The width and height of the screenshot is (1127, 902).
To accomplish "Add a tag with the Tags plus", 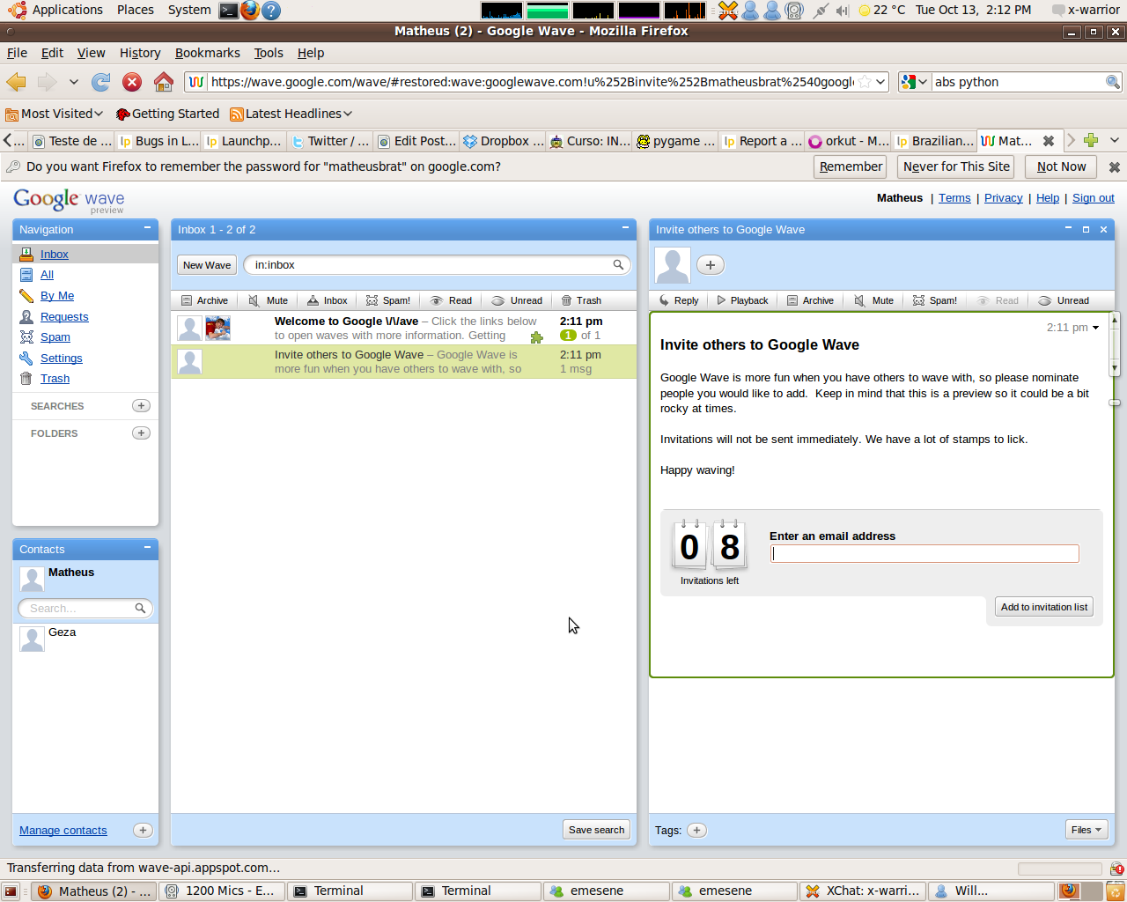I will [696, 830].
